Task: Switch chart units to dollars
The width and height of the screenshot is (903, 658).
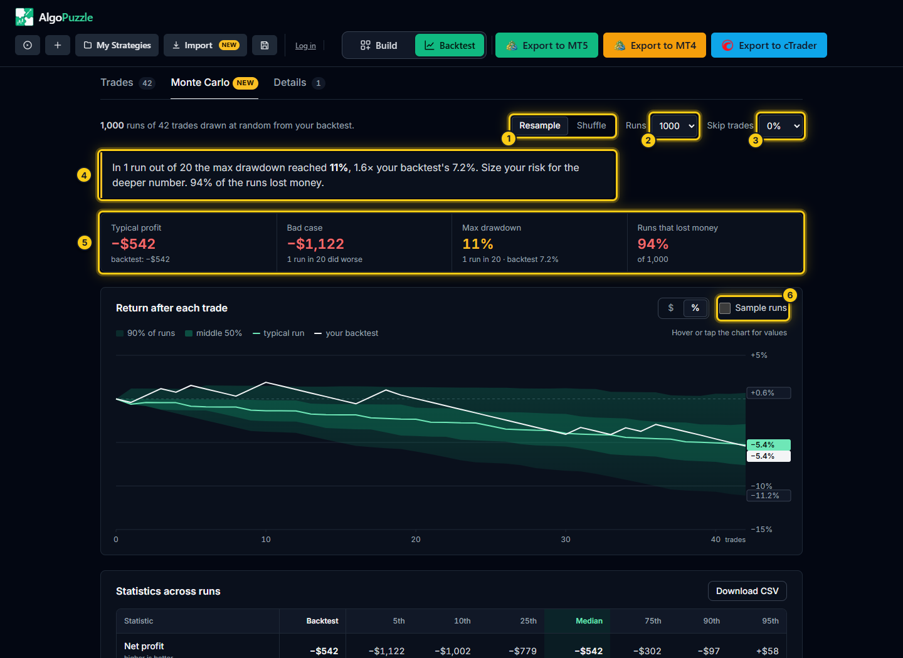Action: [x=671, y=308]
